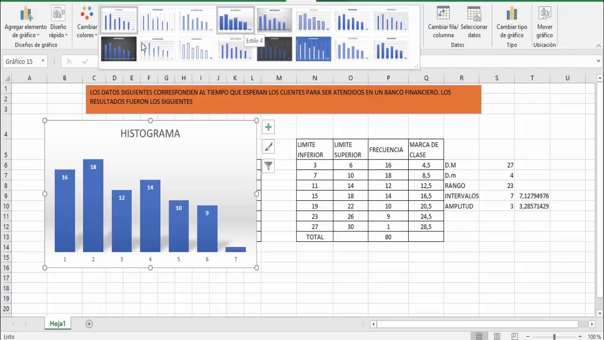Apply dark black-background chart style in second row
The height and width of the screenshot is (340, 604).
pyautogui.click(x=119, y=49)
